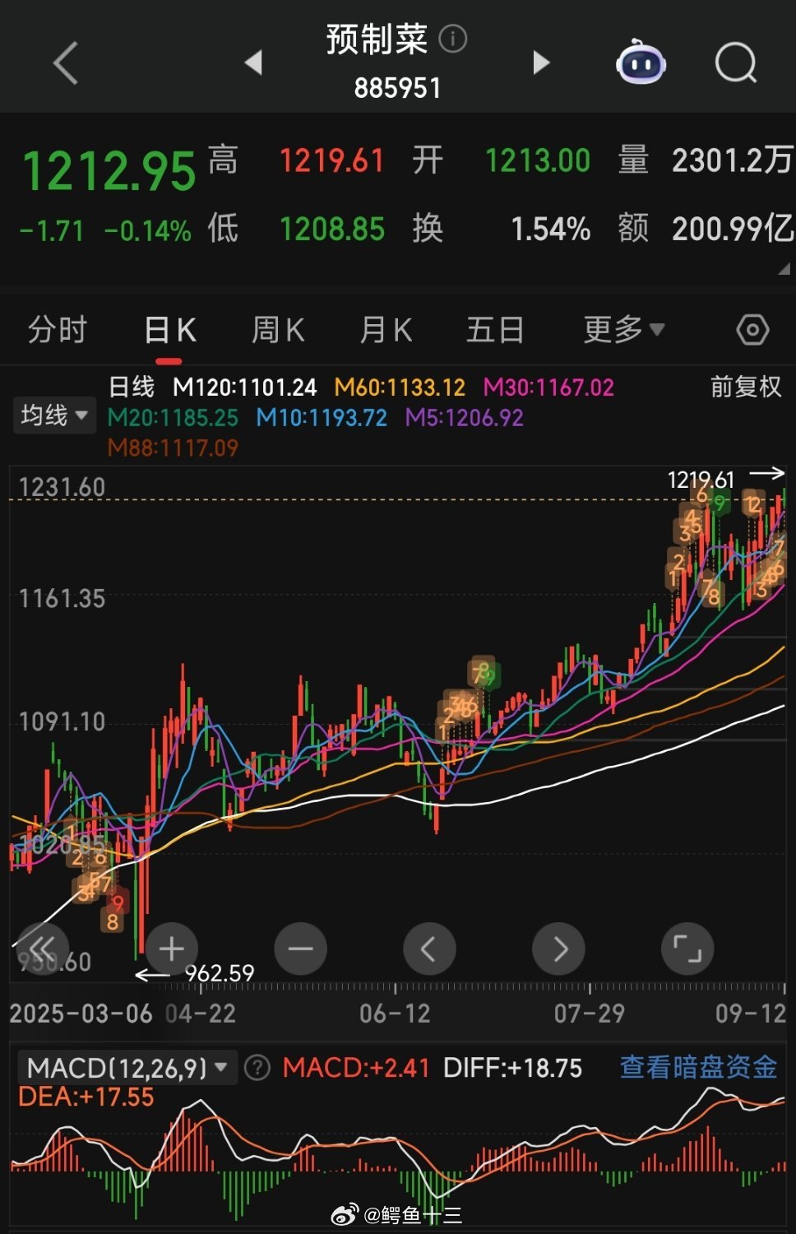
Task: Zoom in chart with plus button
Action: [x=171, y=949]
